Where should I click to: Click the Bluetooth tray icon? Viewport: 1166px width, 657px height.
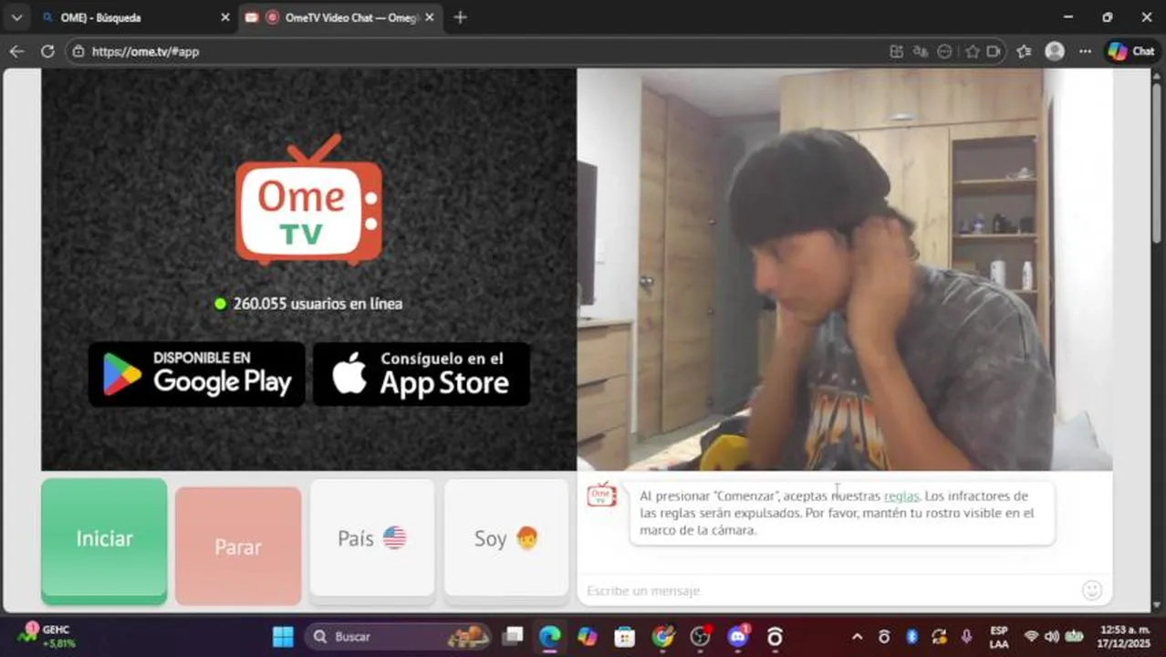point(911,636)
